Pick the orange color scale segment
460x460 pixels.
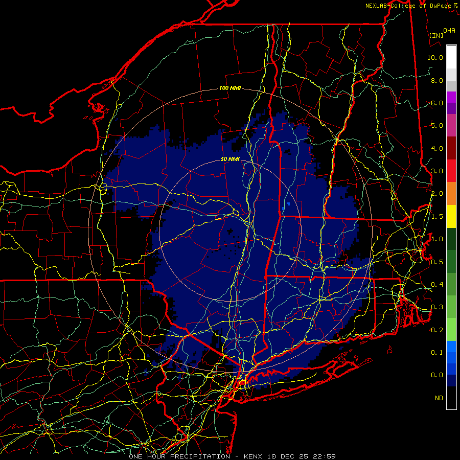coord(451,194)
